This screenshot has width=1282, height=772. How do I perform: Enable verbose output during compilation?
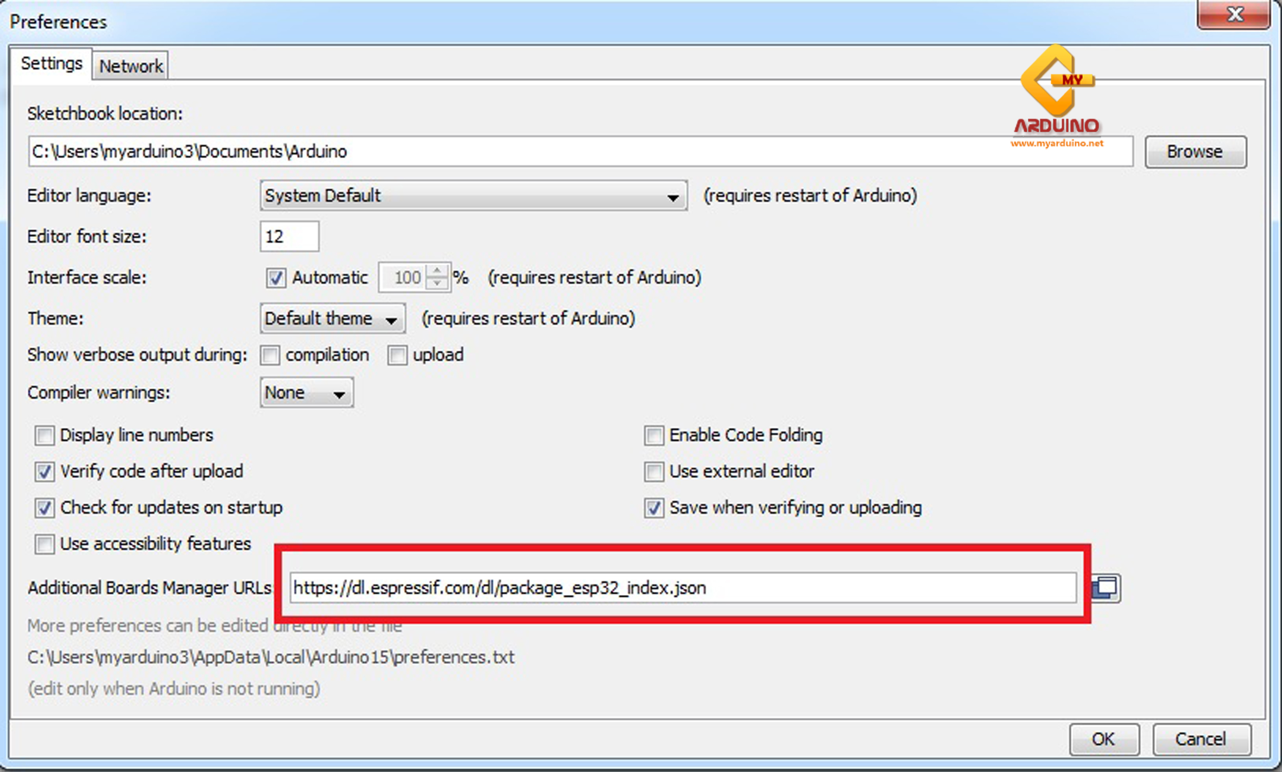pyautogui.click(x=270, y=355)
